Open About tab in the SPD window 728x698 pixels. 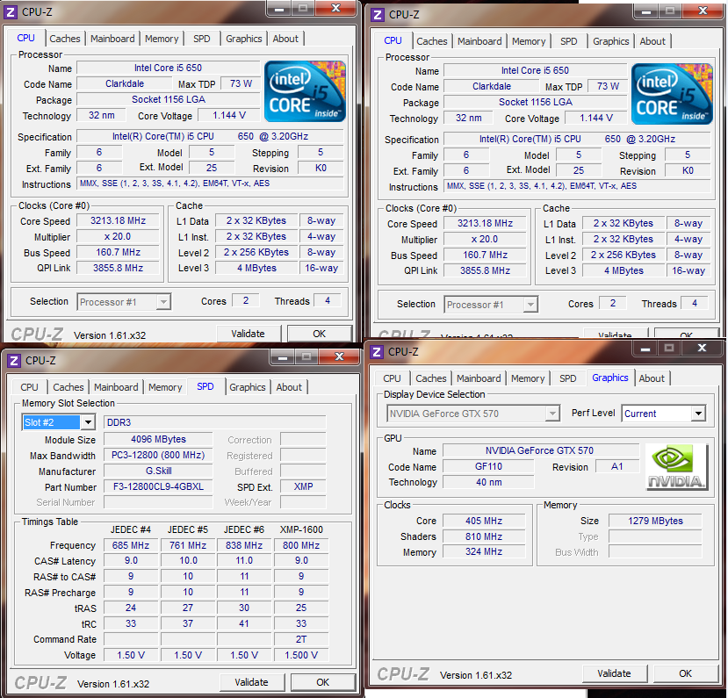click(289, 387)
